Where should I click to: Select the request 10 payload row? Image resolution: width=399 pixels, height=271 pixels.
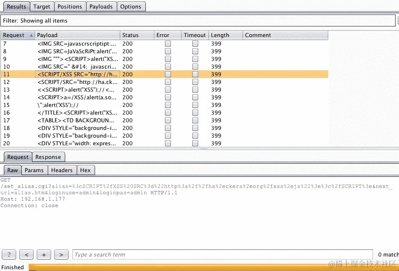coord(165,66)
